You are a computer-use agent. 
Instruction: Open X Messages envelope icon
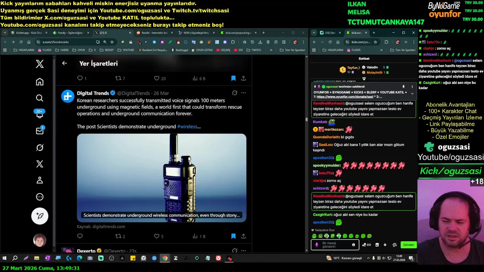coord(40,131)
